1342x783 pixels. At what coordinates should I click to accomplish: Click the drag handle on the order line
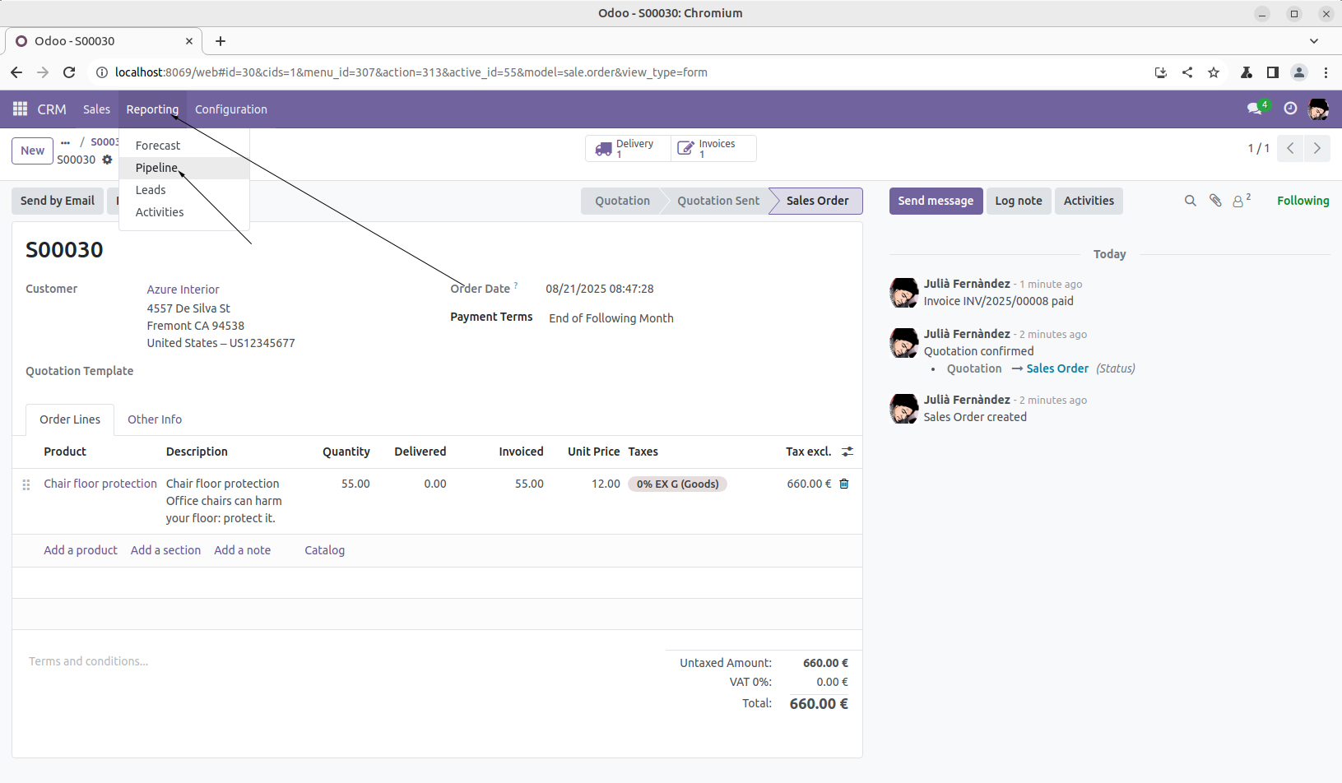[x=26, y=484]
